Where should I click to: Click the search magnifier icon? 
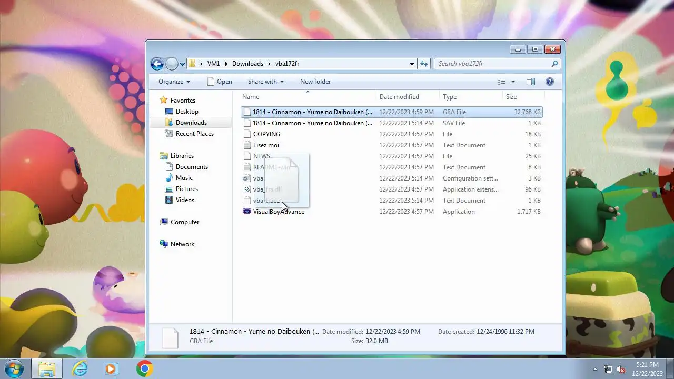[x=554, y=64]
